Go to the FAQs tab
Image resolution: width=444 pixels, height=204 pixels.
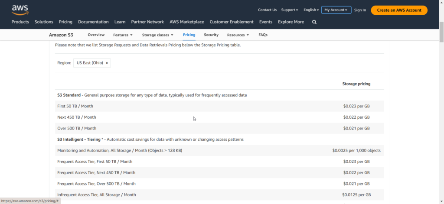pos(263,35)
